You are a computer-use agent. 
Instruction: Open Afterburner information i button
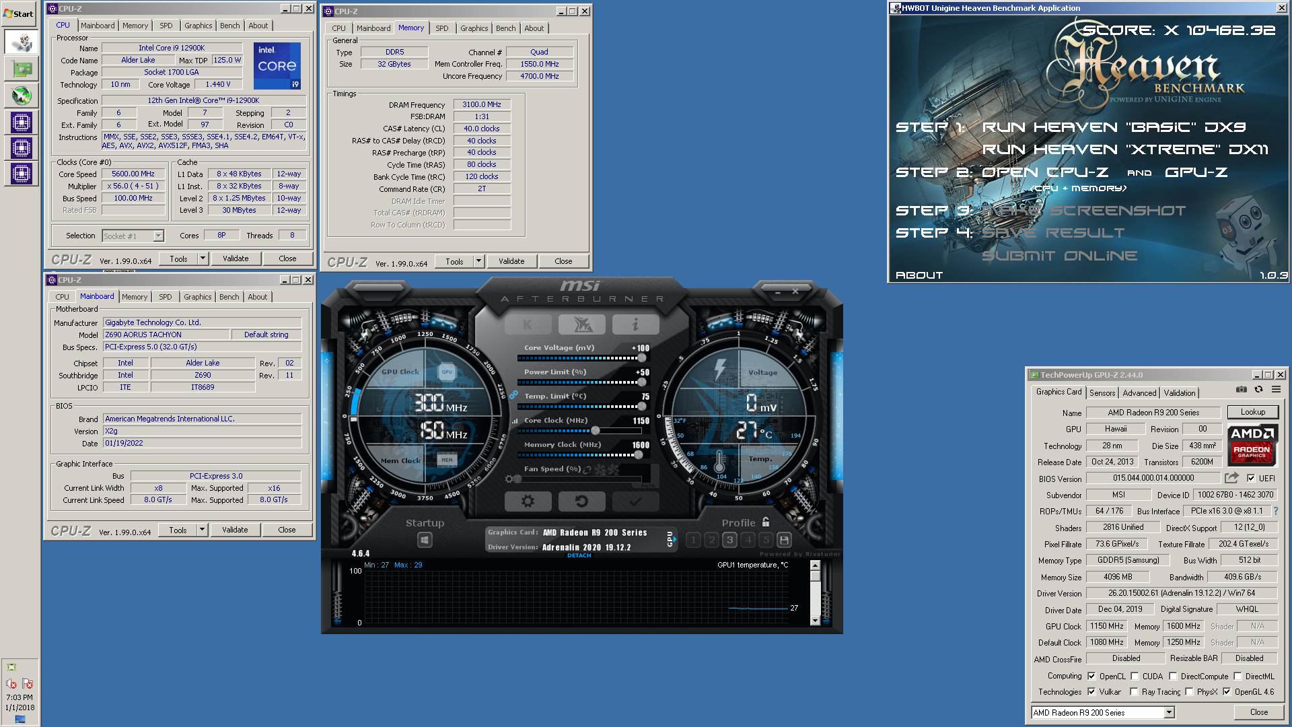click(635, 324)
